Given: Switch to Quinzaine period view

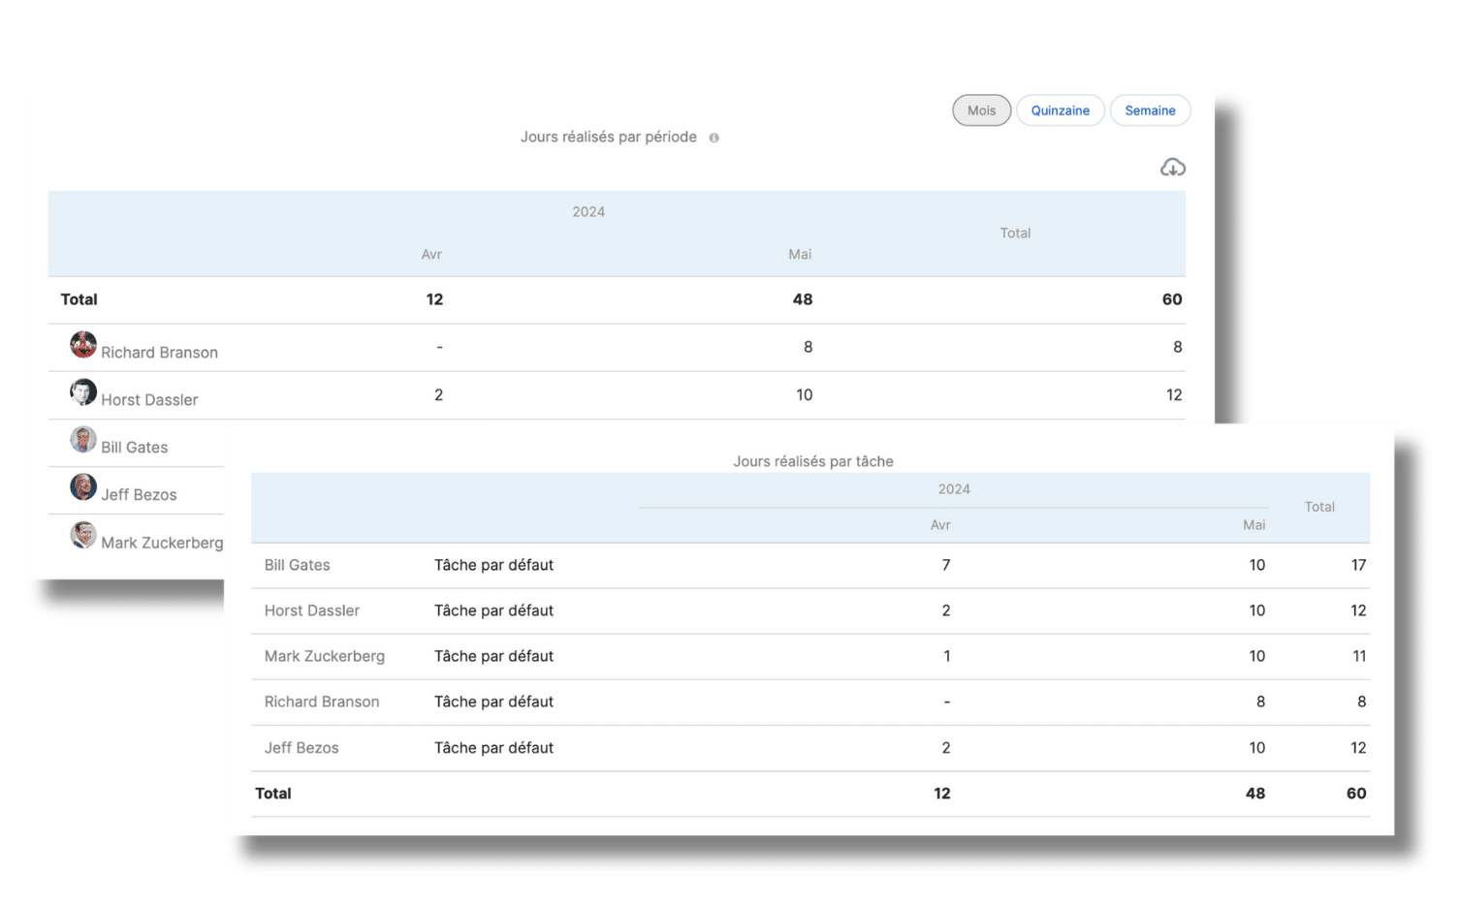Looking at the screenshot, I should tap(1060, 110).
